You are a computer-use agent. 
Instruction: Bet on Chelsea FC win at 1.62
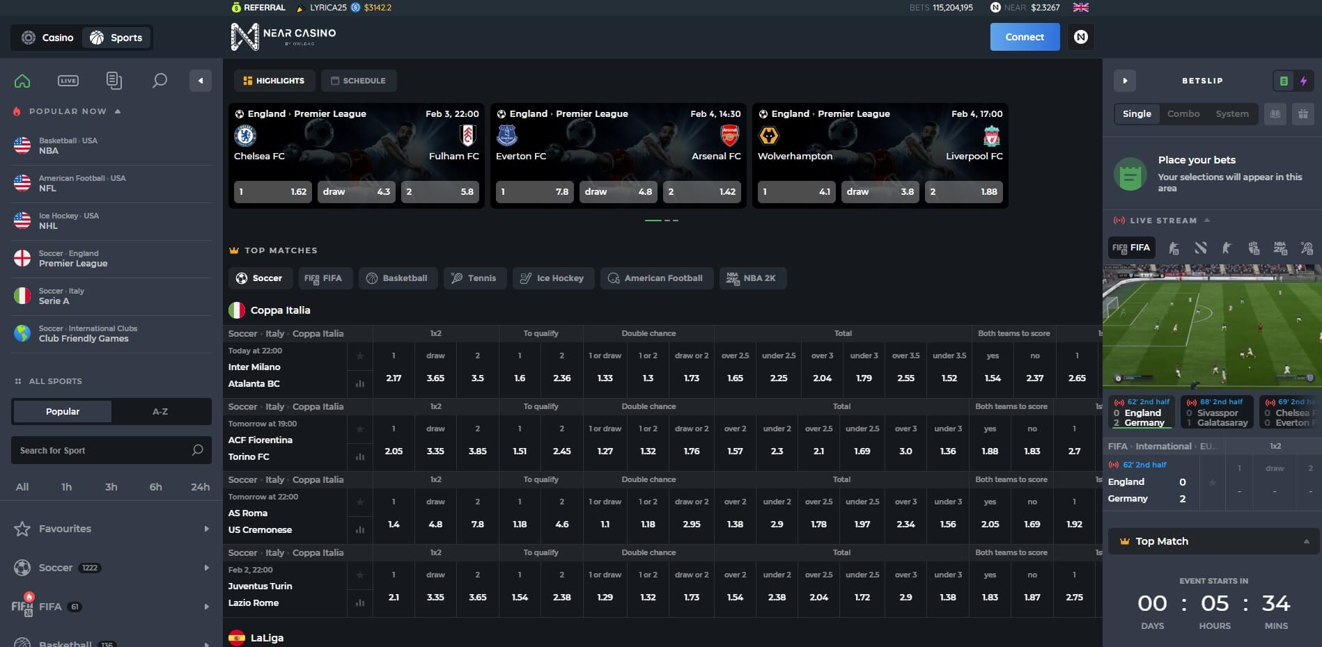coord(273,192)
